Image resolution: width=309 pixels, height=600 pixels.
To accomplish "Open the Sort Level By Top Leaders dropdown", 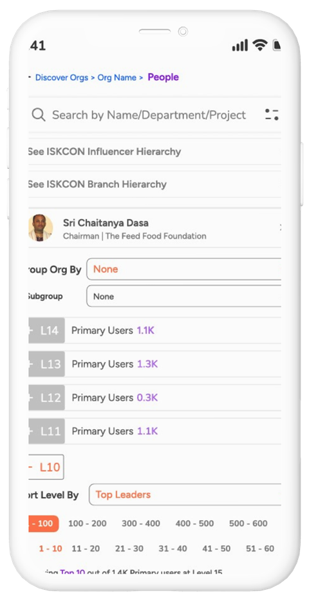I will [185, 494].
